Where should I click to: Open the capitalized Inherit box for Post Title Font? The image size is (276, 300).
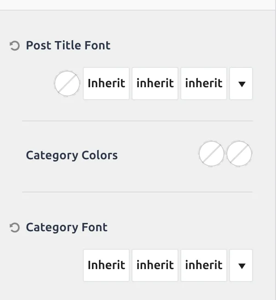pos(106,84)
